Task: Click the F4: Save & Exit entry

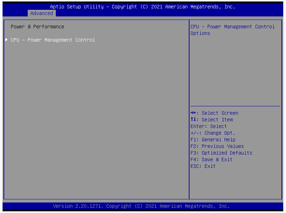Action: click(211, 159)
